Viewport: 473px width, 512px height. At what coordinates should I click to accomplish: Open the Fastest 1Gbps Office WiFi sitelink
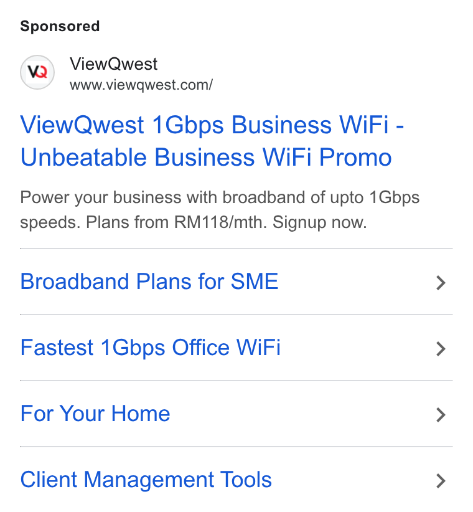coord(150,348)
